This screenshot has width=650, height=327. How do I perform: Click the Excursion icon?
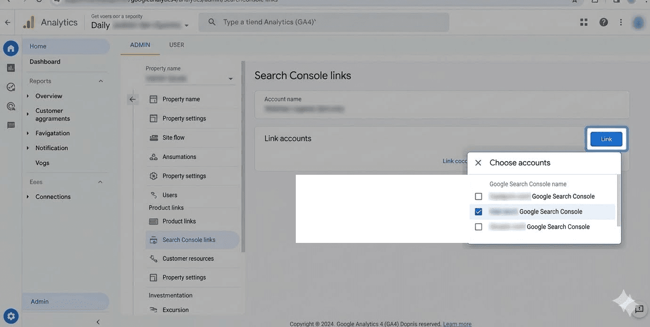[x=153, y=310]
